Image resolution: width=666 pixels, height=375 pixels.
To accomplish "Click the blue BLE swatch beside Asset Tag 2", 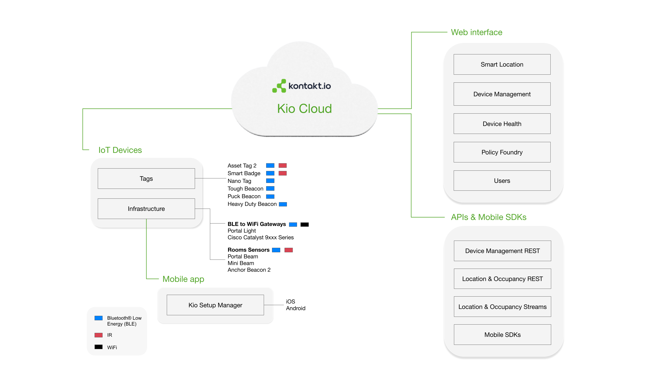I will tap(270, 166).
